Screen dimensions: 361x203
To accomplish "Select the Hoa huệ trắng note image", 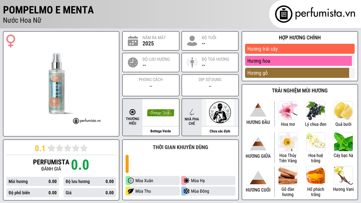I will [x=316, y=142].
